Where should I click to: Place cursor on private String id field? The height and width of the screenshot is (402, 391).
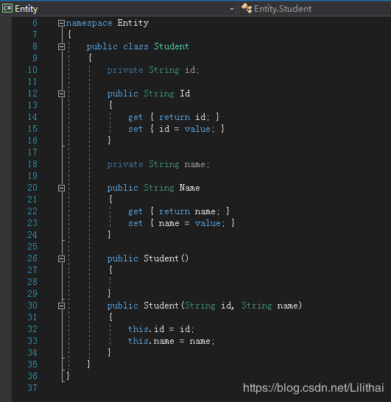pos(153,70)
